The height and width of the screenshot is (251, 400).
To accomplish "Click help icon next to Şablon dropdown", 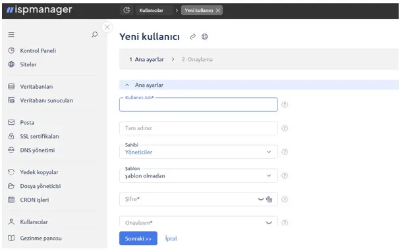I will [x=285, y=175].
